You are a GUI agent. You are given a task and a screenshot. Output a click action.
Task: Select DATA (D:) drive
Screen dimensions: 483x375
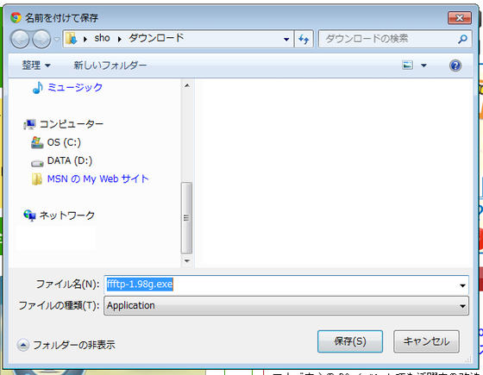point(61,160)
